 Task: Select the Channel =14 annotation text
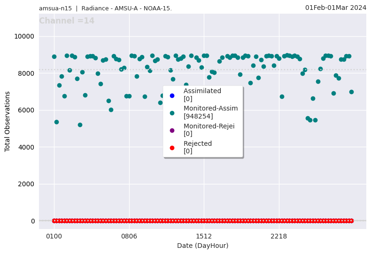(x=67, y=21)
